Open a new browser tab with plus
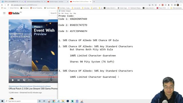The width and height of the screenshot is (183, 103). pyautogui.click(x=94, y=2)
